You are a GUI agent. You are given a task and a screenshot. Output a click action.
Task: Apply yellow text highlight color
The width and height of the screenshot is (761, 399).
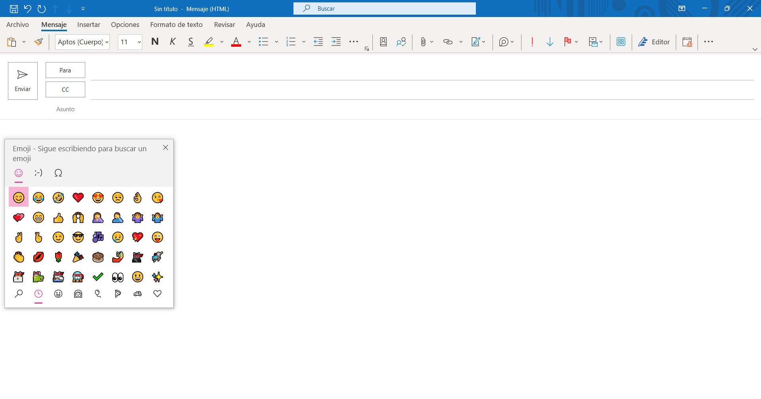209,42
